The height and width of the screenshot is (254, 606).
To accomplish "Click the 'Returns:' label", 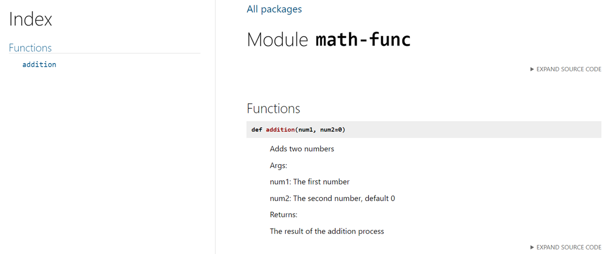I will (x=284, y=215).
